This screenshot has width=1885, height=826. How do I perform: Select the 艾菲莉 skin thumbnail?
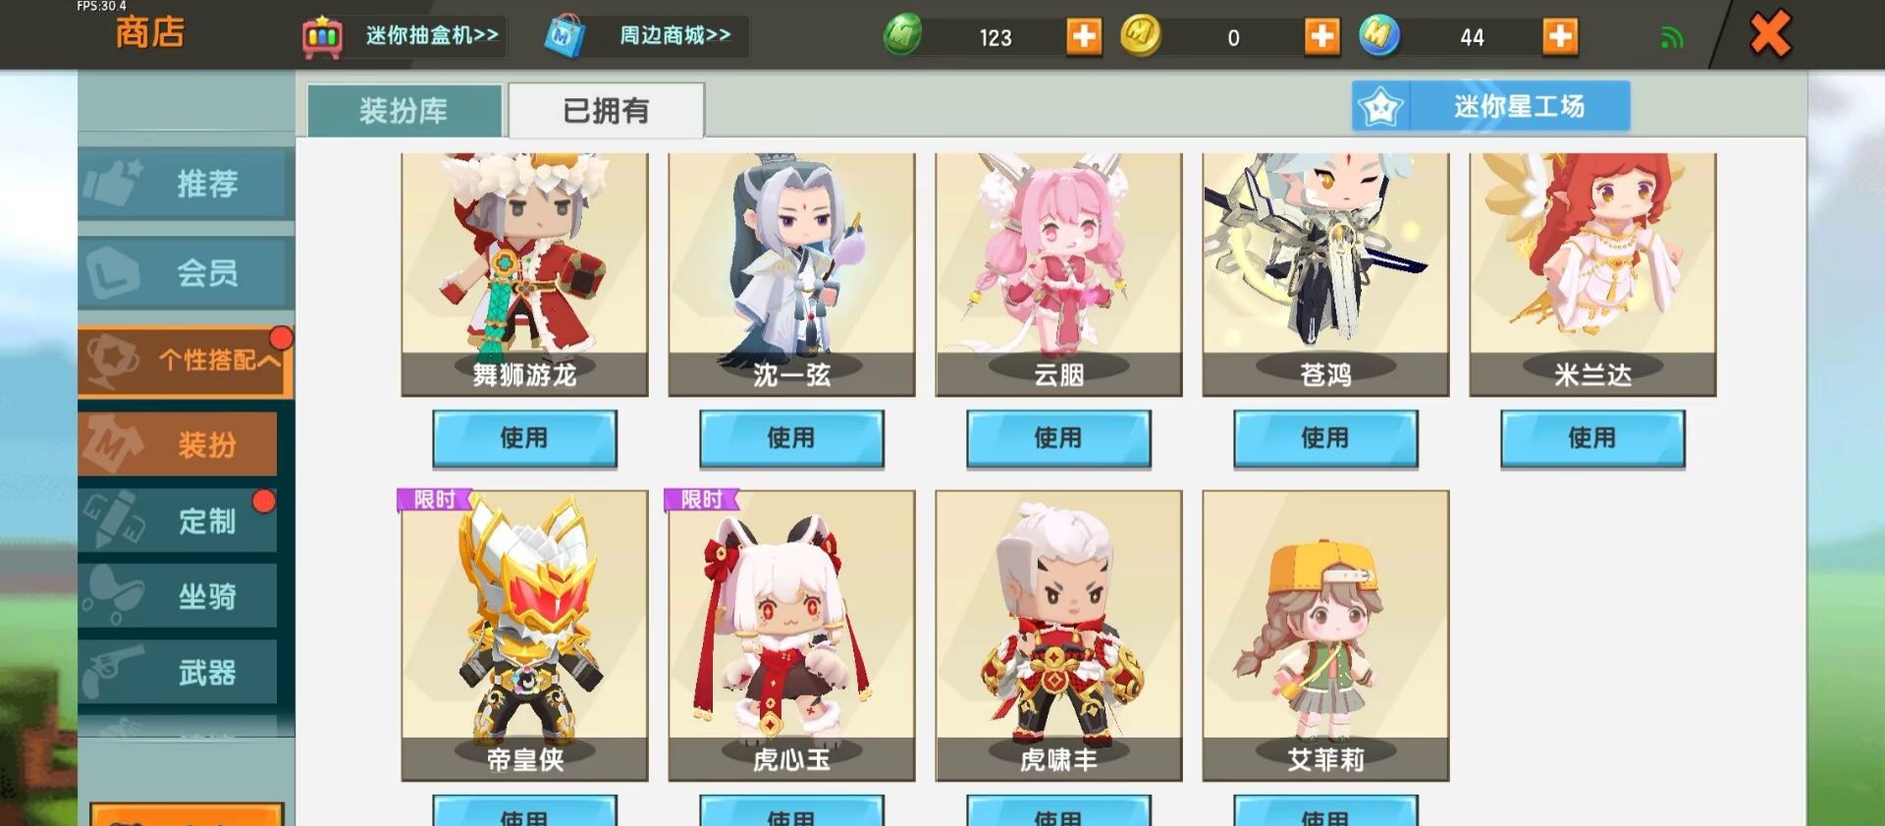1325,635
